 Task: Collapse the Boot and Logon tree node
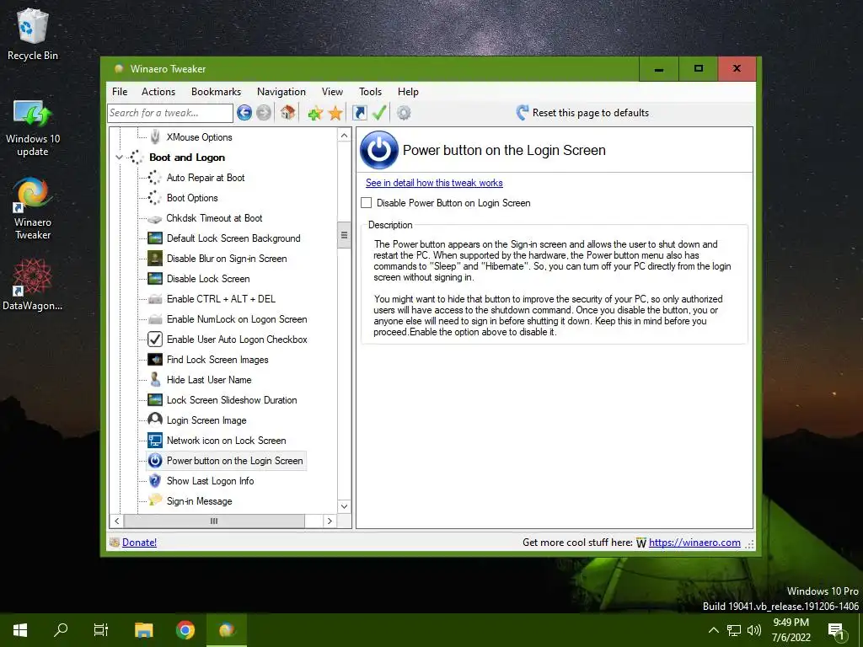click(120, 158)
